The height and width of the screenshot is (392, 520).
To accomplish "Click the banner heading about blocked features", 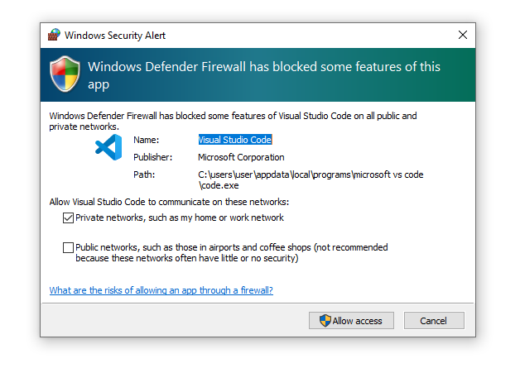I will coord(263,74).
